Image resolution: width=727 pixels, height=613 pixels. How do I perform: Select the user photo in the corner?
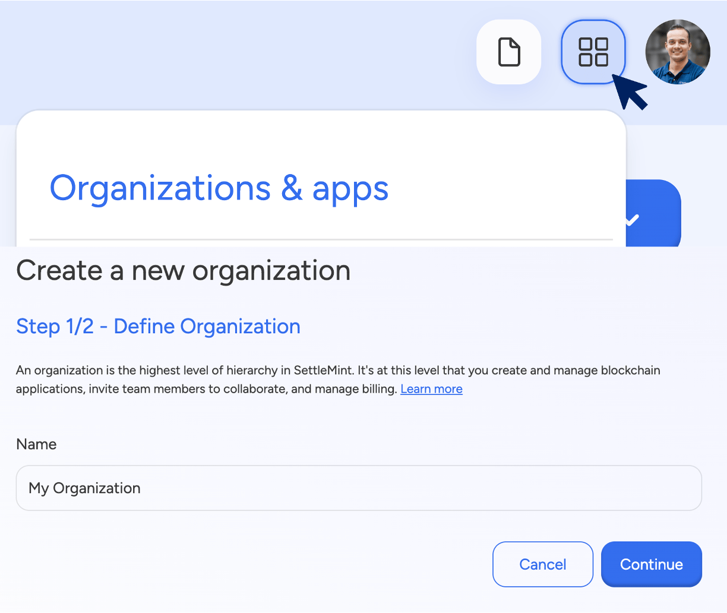(678, 52)
